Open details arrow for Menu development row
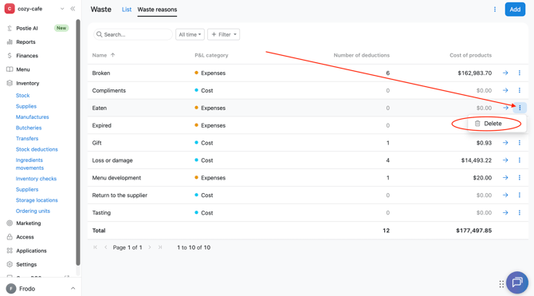 click(x=505, y=178)
